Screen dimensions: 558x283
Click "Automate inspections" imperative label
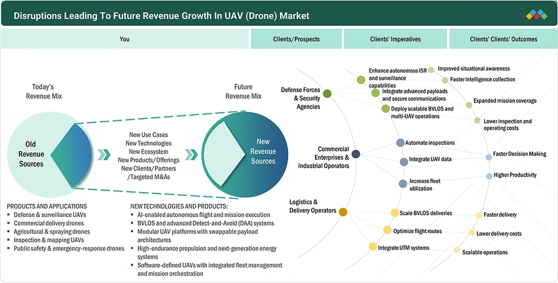430,143
